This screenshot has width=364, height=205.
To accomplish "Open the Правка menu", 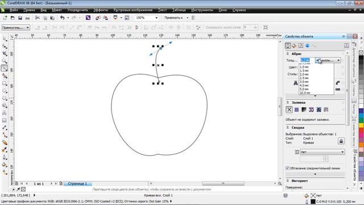I will click(29, 10).
